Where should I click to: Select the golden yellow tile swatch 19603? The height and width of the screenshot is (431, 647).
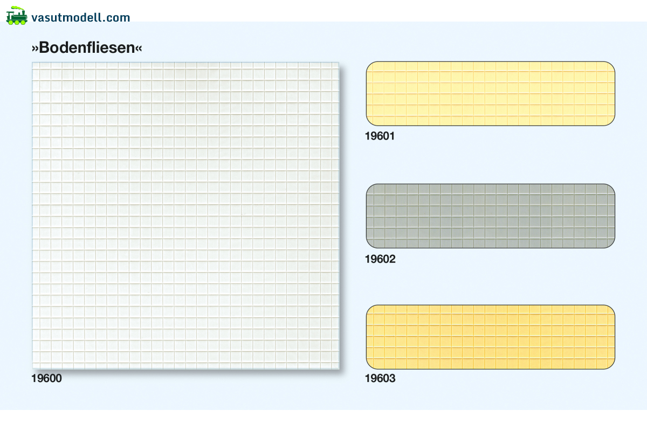pos(490,337)
